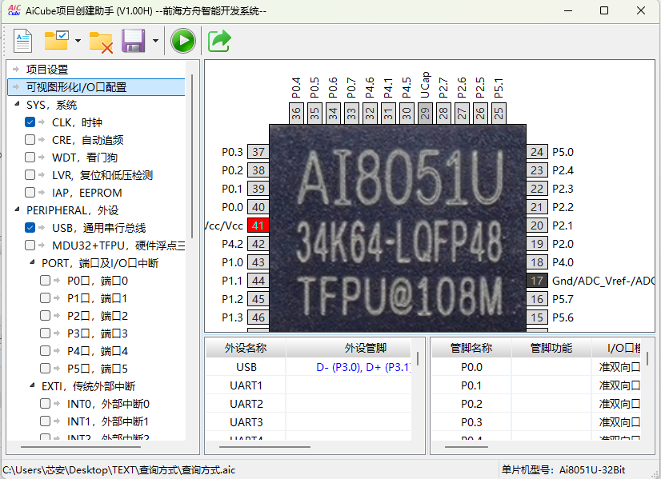Enable the CRE, 自动追频 checkbox

pos(30,139)
